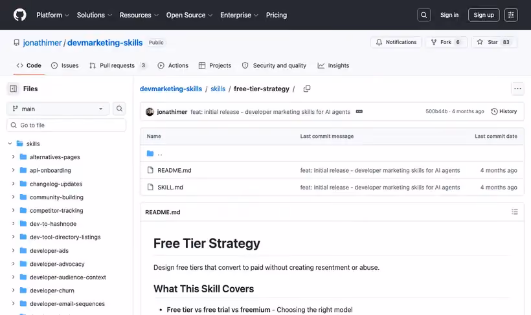The width and height of the screenshot is (531, 315).
Task: Click commit message in README.md row
Action: pyautogui.click(x=380, y=170)
